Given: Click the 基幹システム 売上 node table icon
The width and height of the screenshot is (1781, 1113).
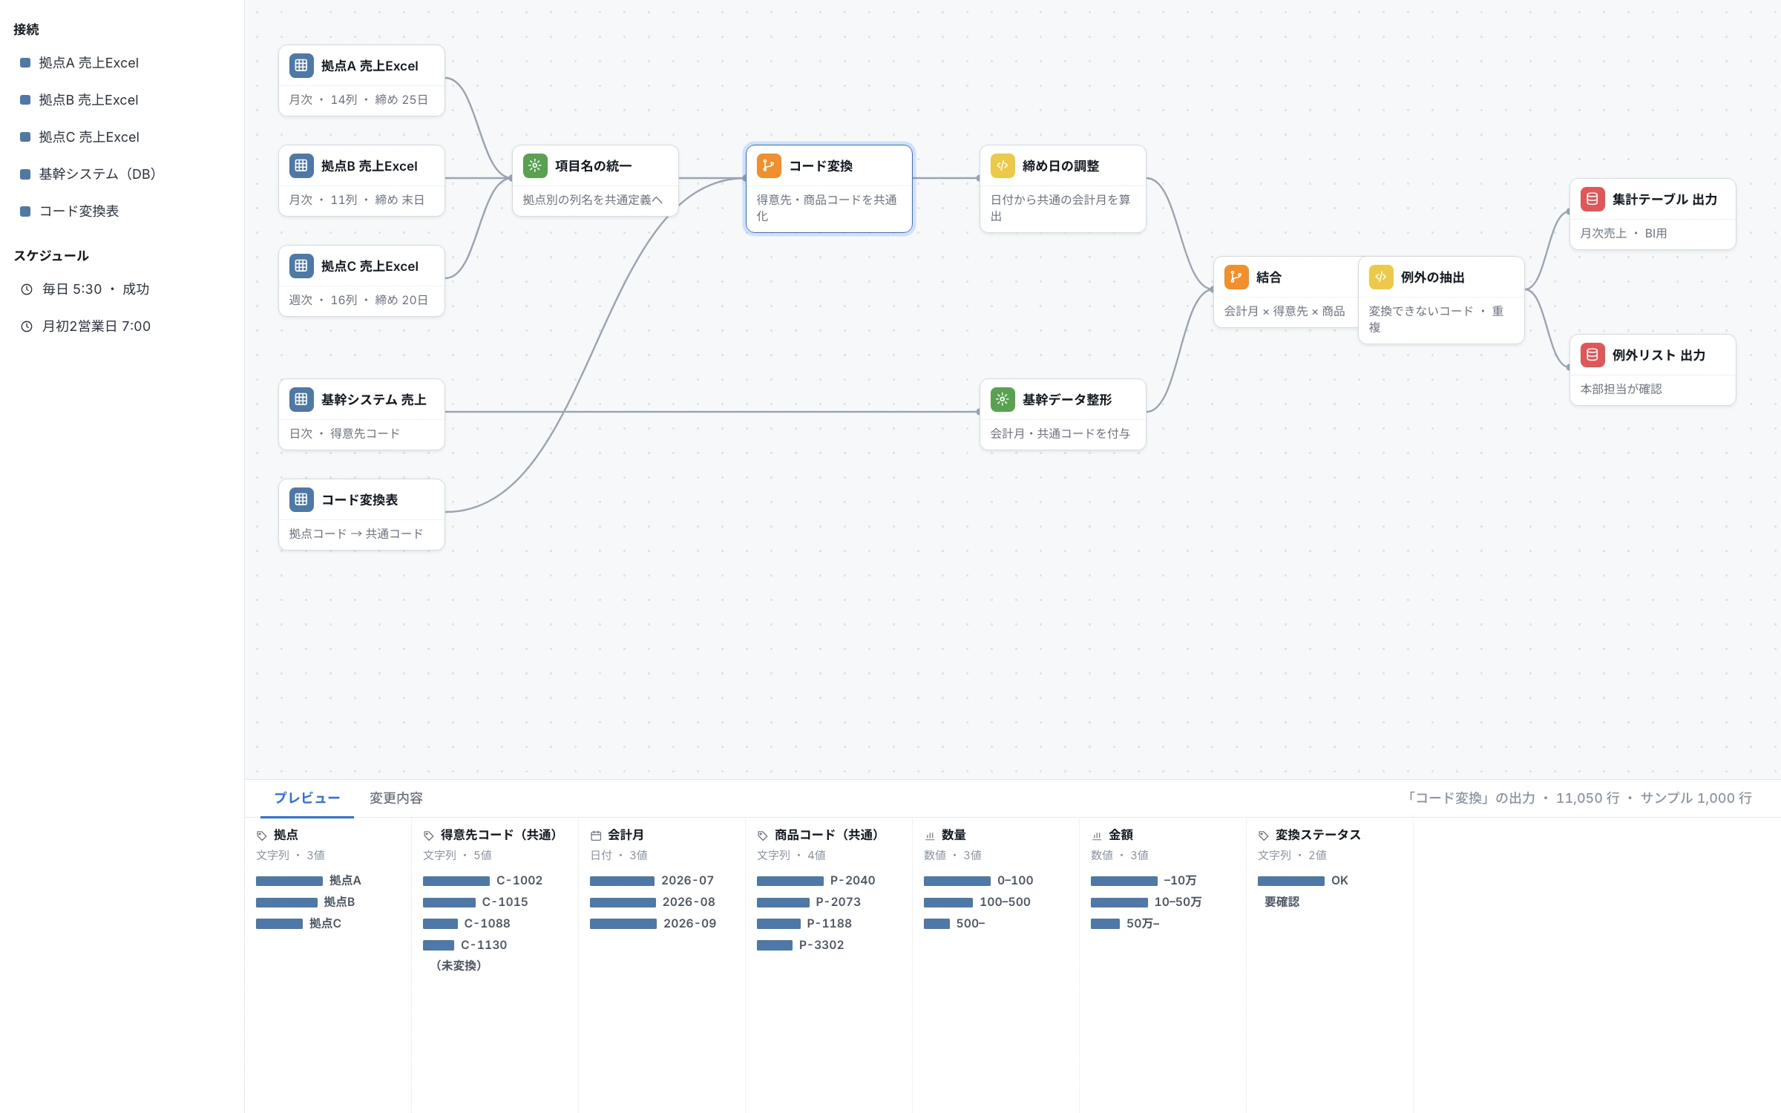Looking at the screenshot, I should click(x=301, y=399).
